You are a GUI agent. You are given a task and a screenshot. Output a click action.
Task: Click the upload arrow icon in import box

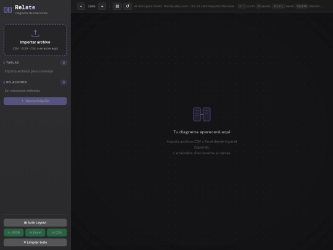click(x=35, y=33)
